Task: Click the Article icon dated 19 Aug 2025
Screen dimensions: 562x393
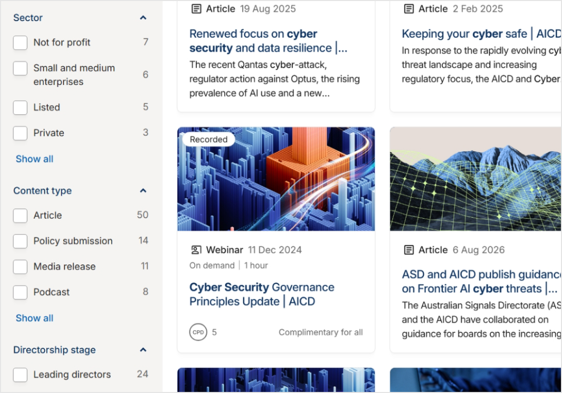Action: click(196, 9)
